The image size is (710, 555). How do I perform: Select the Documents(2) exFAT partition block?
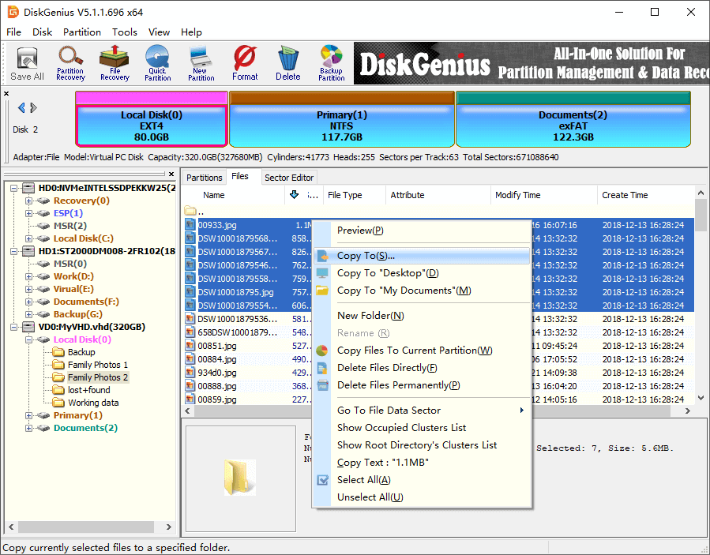(x=573, y=125)
